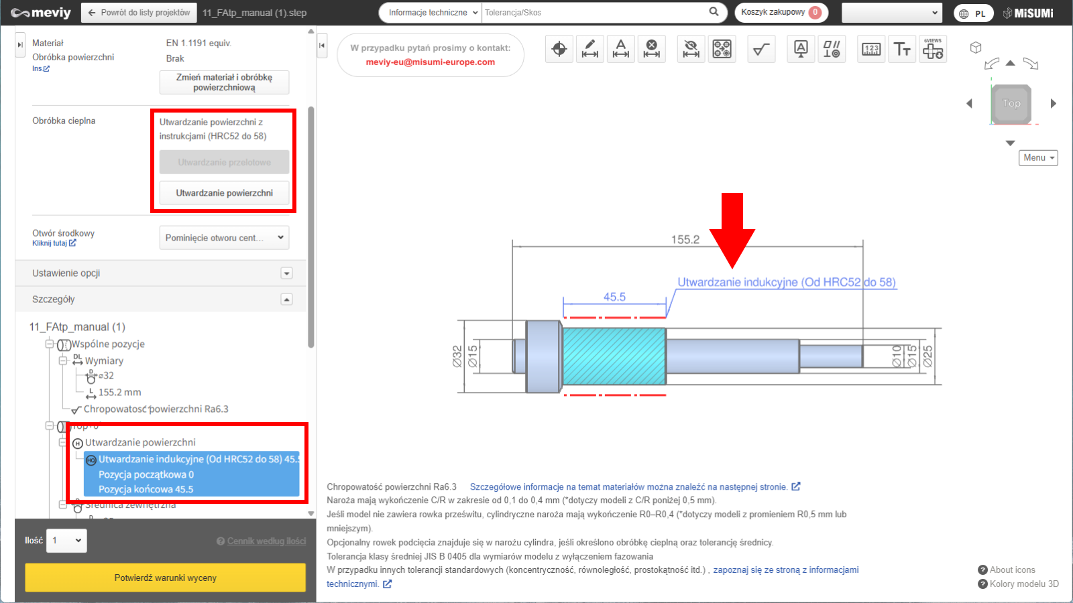Open the surface roughness checkmark tool
1073x603 pixels.
(761, 49)
